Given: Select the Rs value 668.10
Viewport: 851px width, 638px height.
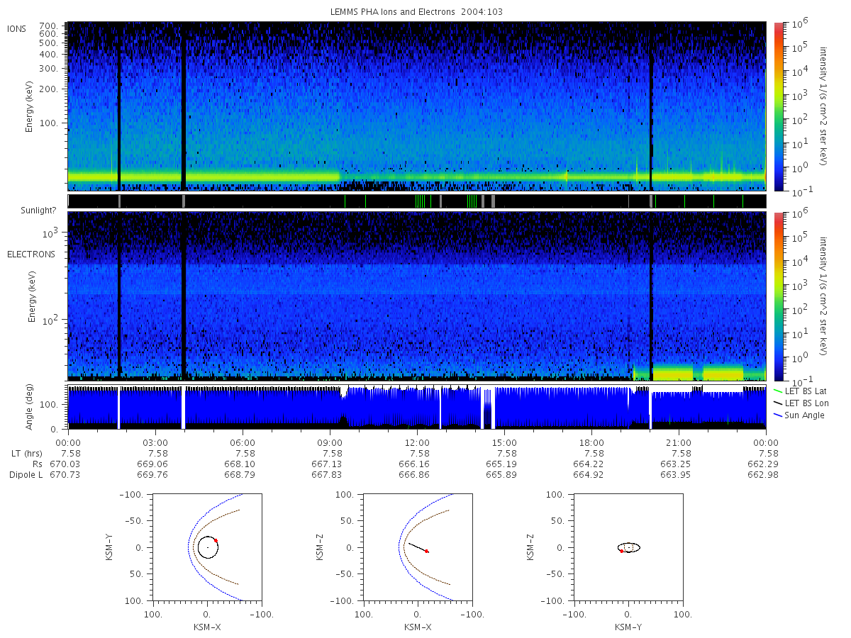Looking at the screenshot, I should point(239,464).
